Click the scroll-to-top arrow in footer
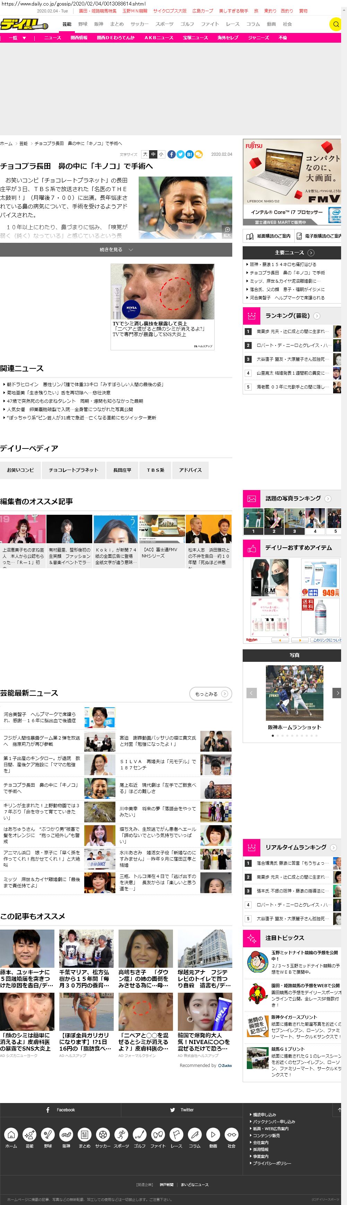Screen dimensions: 347x1205 (339, 1110)
